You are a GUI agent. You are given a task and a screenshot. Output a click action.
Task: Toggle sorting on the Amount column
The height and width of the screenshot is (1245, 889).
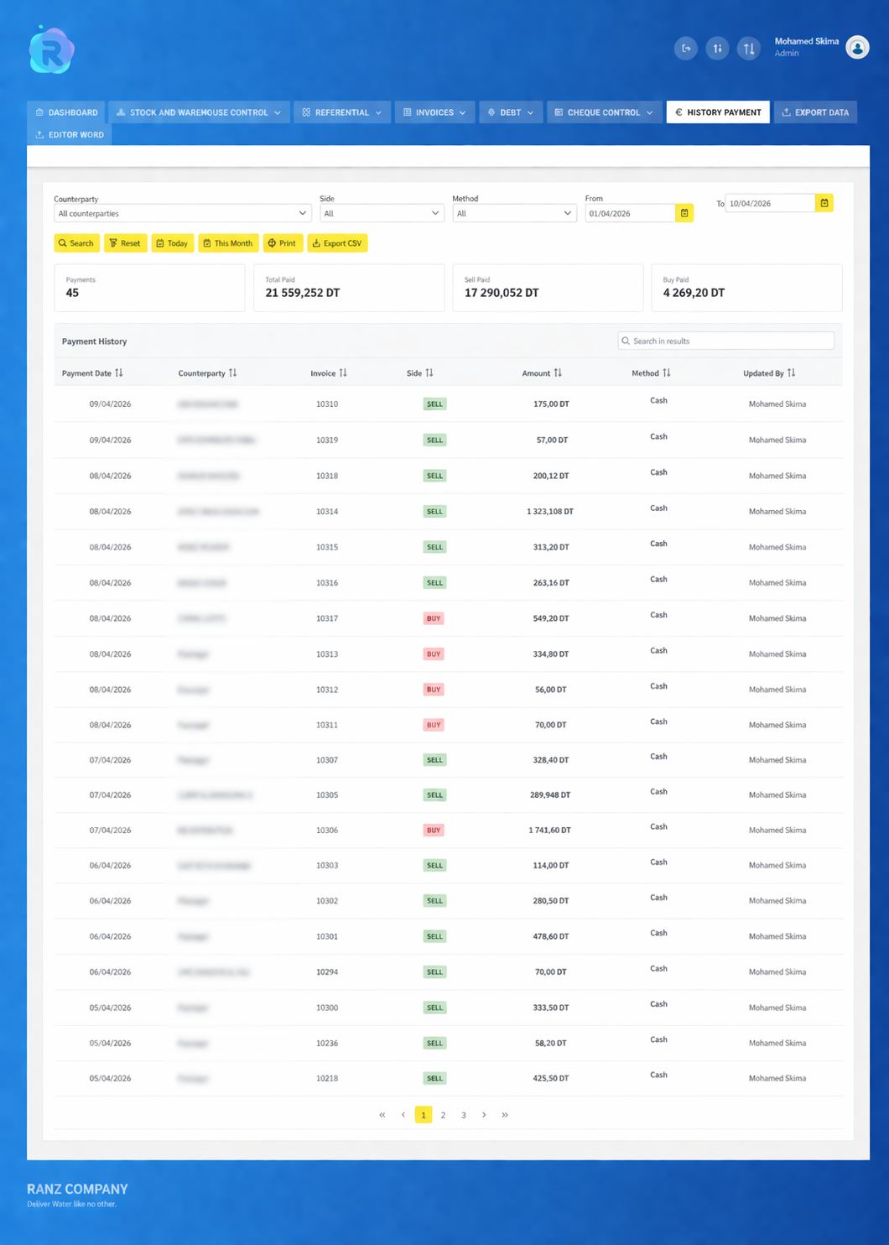(558, 372)
